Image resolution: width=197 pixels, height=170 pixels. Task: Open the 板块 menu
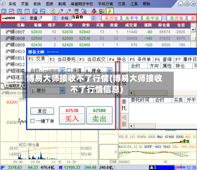coord(37,4)
